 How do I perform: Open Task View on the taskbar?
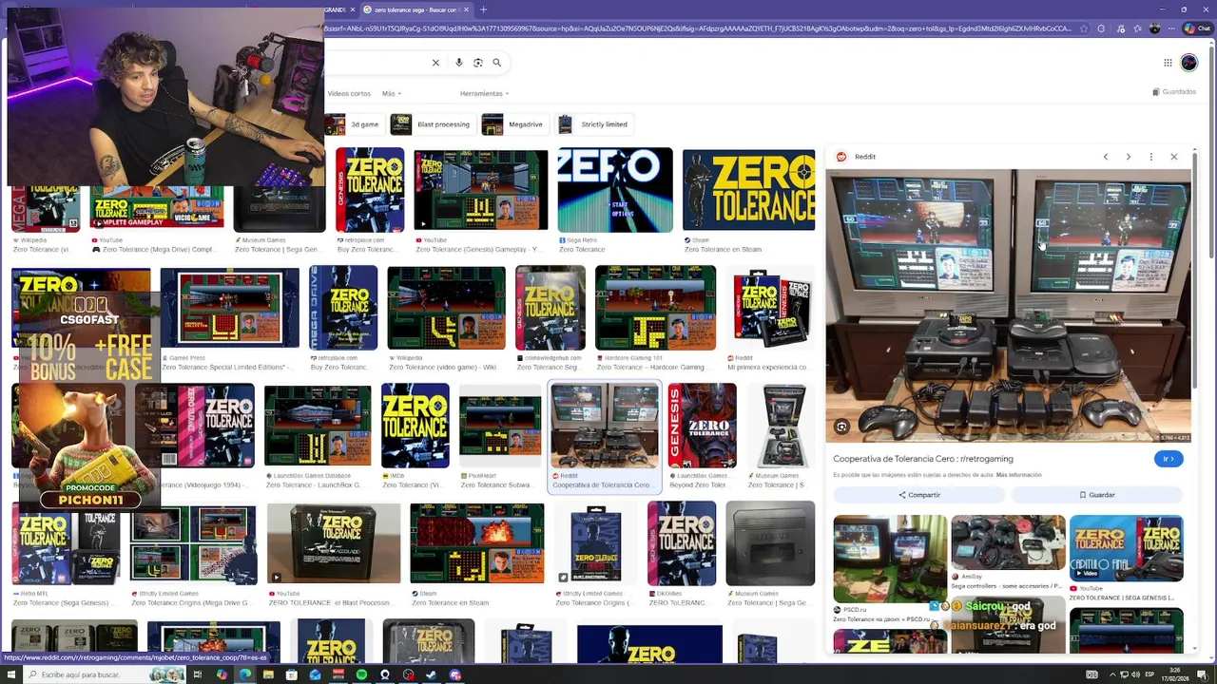198,674
